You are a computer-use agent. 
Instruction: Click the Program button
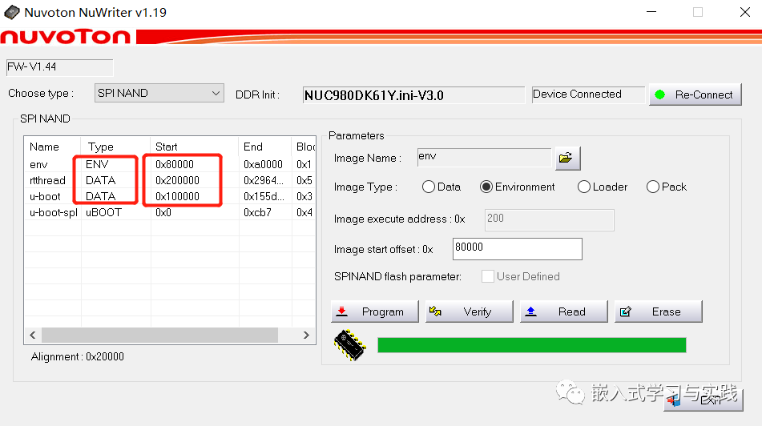pyautogui.click(x=375, y=311)
